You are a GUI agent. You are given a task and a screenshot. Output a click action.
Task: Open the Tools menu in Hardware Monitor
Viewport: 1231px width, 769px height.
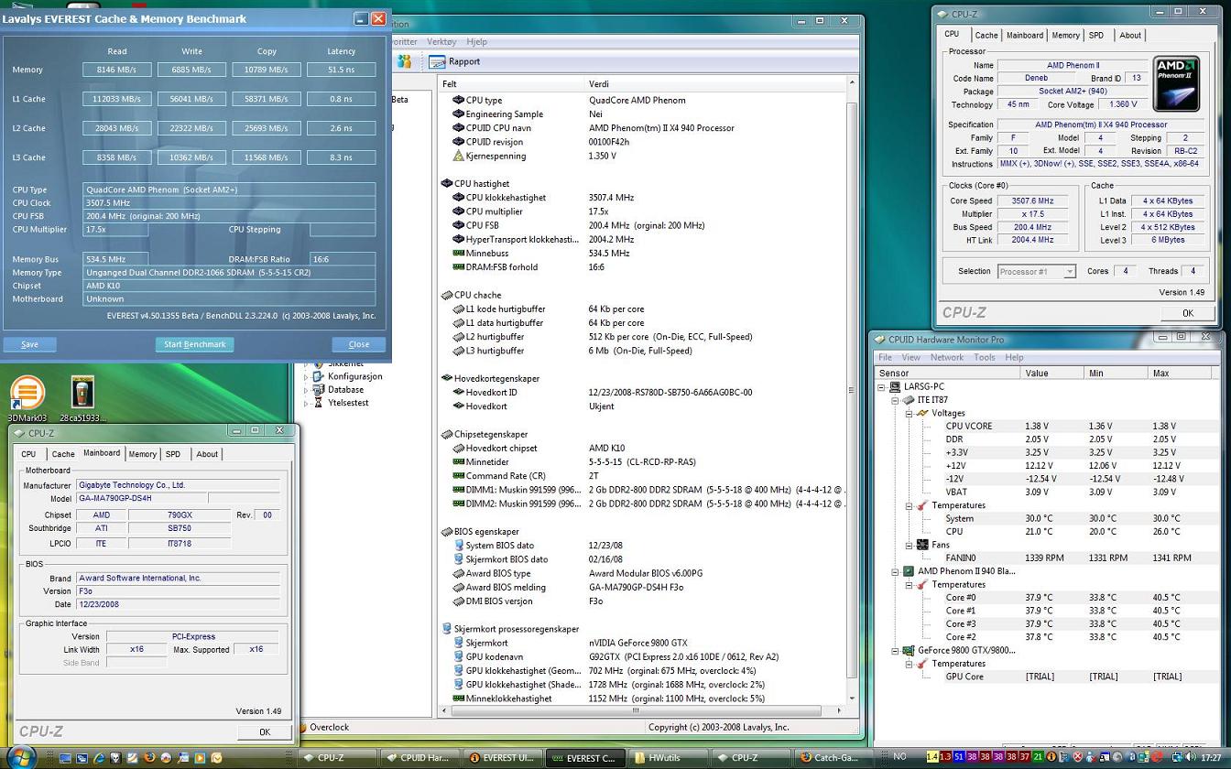(x=984, y=357)
